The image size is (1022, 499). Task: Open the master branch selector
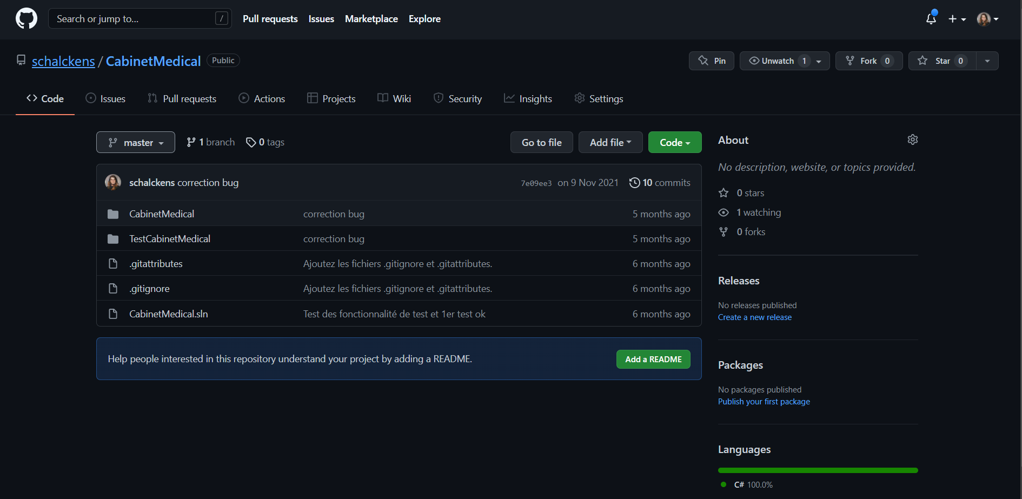coord(136,142)
